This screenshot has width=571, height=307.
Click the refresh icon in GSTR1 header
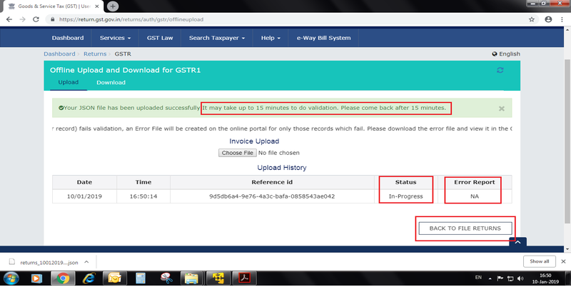tap(500, 70)
